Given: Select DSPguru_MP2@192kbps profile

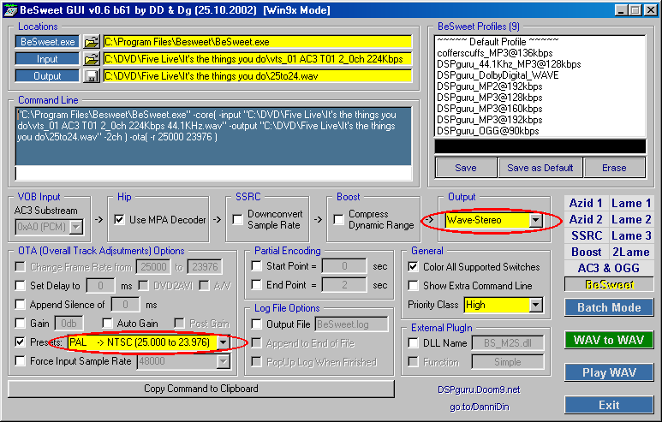Looking at the screenshot, I should tap(540, 86).
